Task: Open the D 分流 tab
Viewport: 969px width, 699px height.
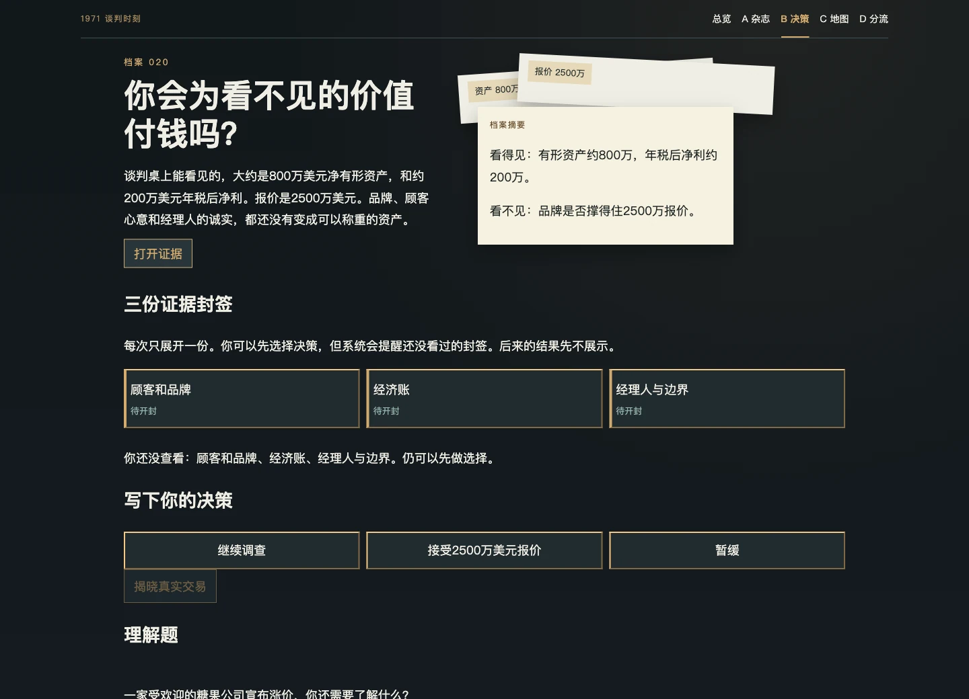Action: (873, 19)
